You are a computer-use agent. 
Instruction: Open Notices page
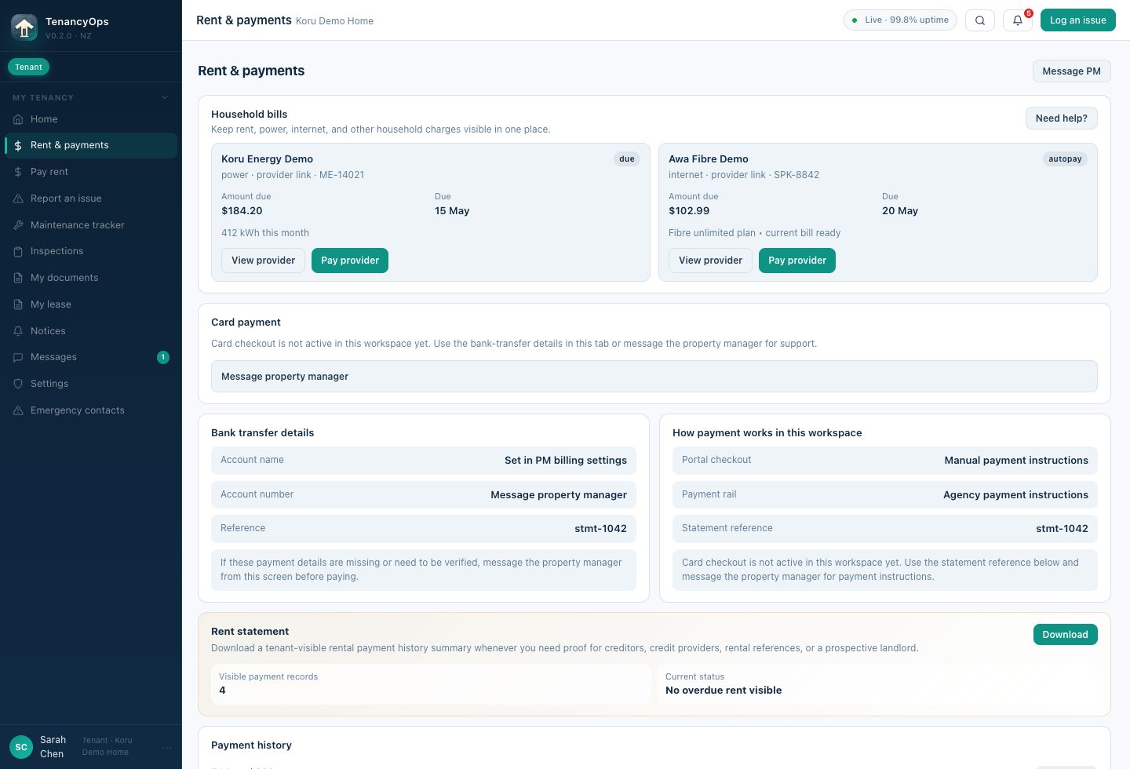point(91,331)
